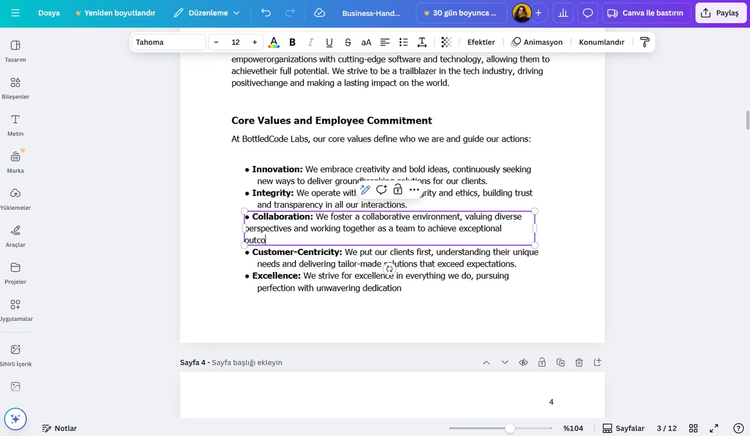Click the Paylaş share button
The image size is (750, 436).
721,13
